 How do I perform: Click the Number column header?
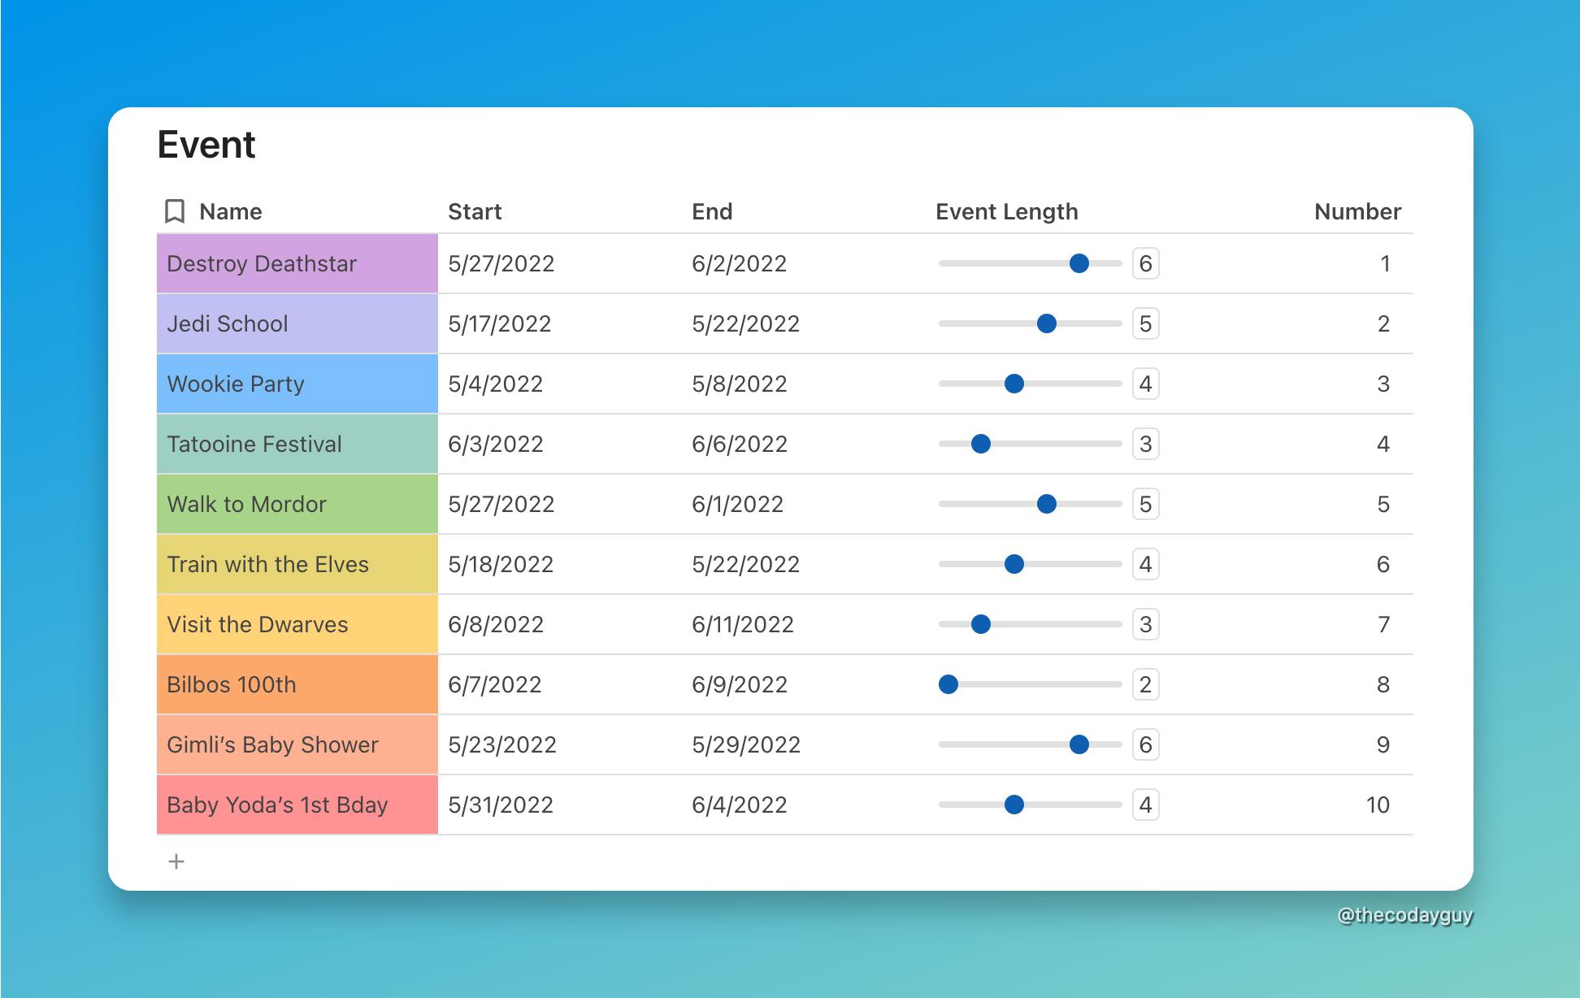(1357, 211)
